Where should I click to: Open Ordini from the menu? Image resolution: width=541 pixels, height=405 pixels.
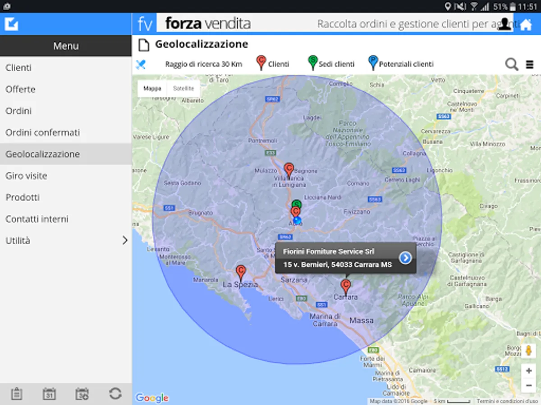(x=66, y=111)
